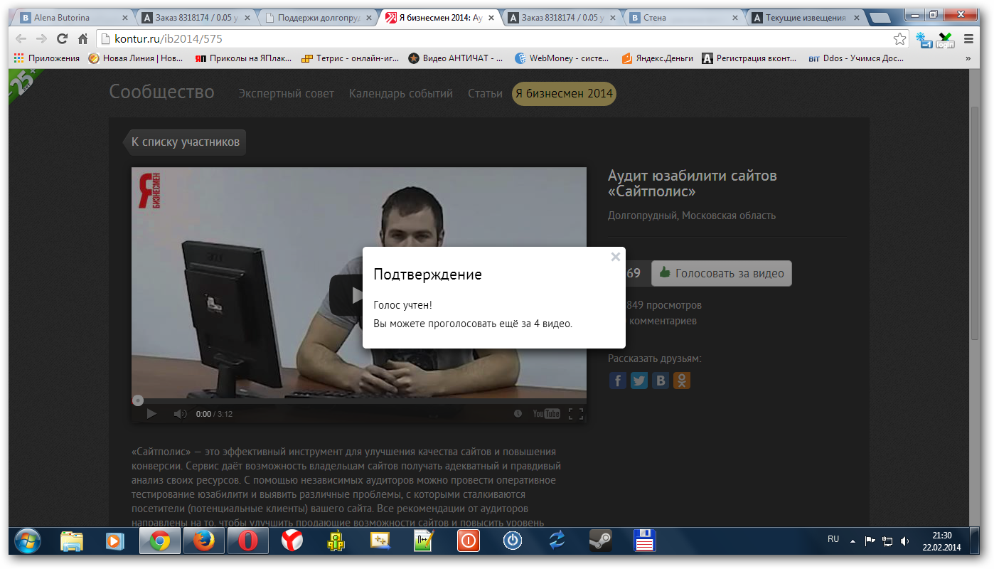
Task: Open Windows Explorer from the taskbar
Action: click(72, 542)
